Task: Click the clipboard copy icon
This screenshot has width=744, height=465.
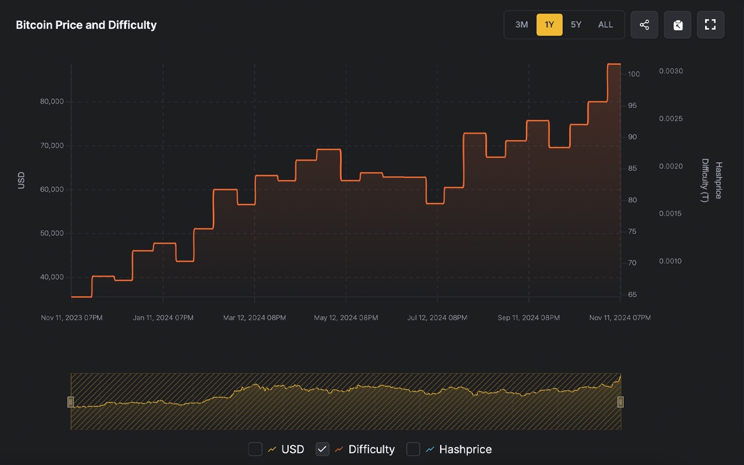Action: coord(677,24)
